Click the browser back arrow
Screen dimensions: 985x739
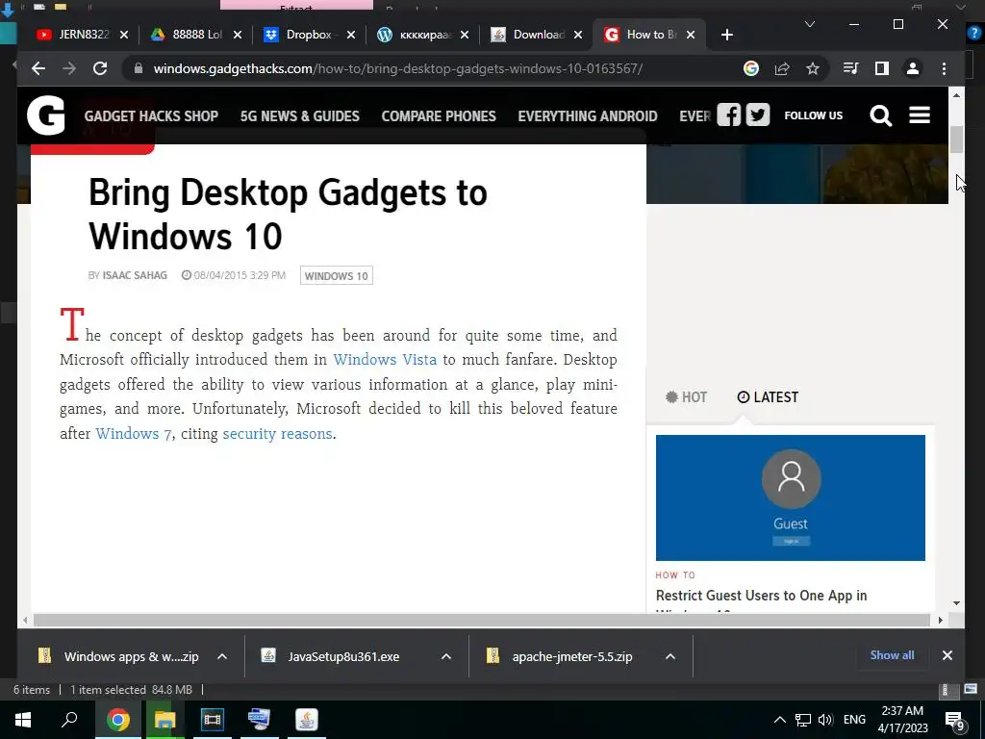point(38,68)
